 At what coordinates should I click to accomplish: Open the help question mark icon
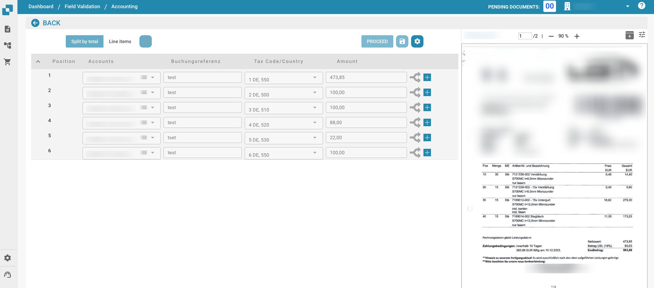coord(641,6)
